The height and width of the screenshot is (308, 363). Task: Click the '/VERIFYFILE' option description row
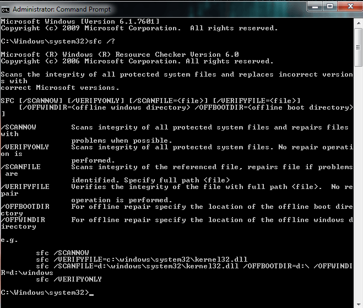point(177,193)
